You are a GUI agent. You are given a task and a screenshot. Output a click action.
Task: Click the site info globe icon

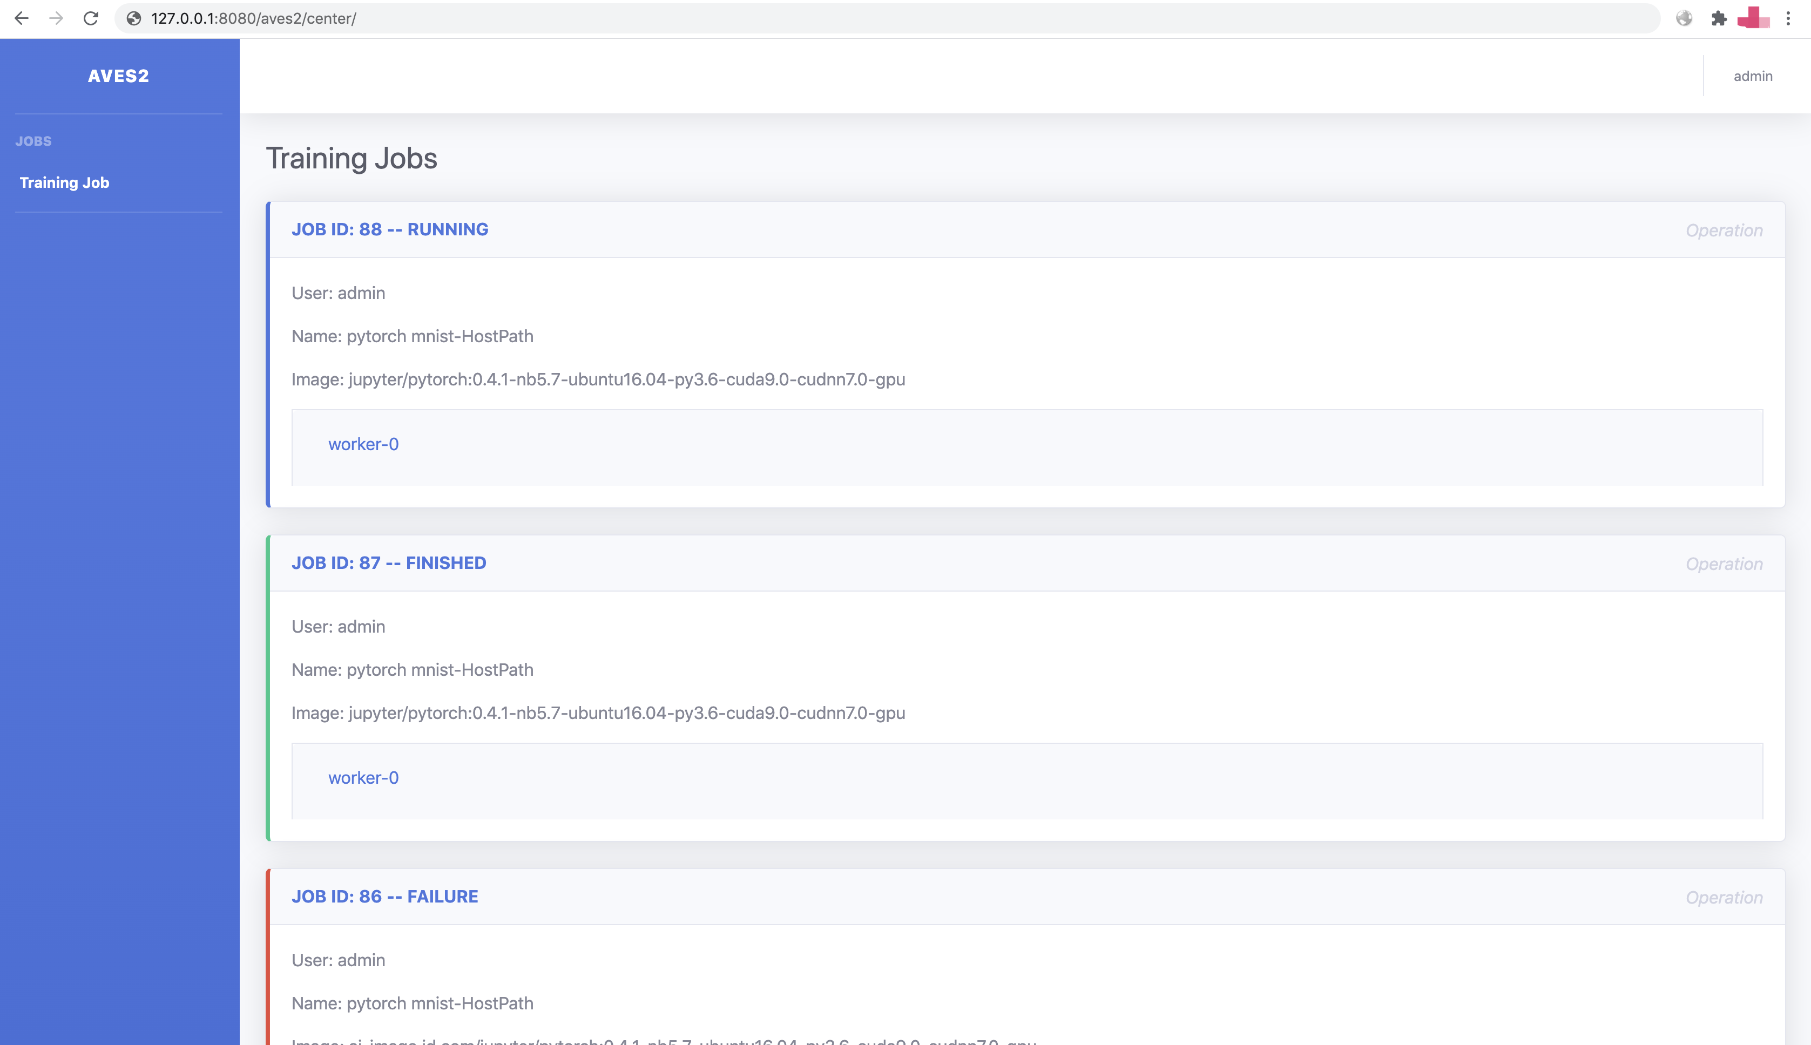[133, 18]
